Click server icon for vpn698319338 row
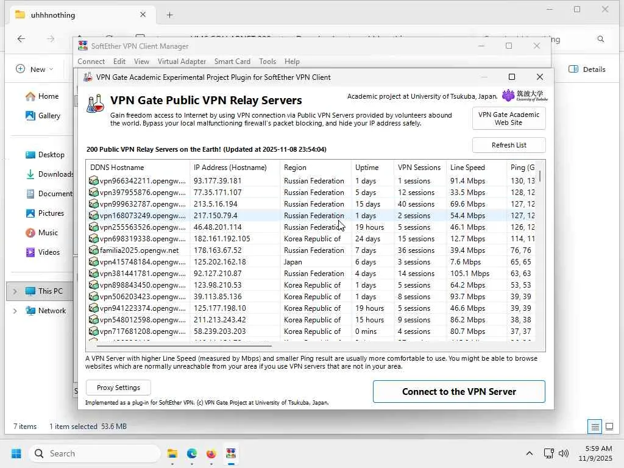This screenshot has width=624, height=468. [93, 238]
